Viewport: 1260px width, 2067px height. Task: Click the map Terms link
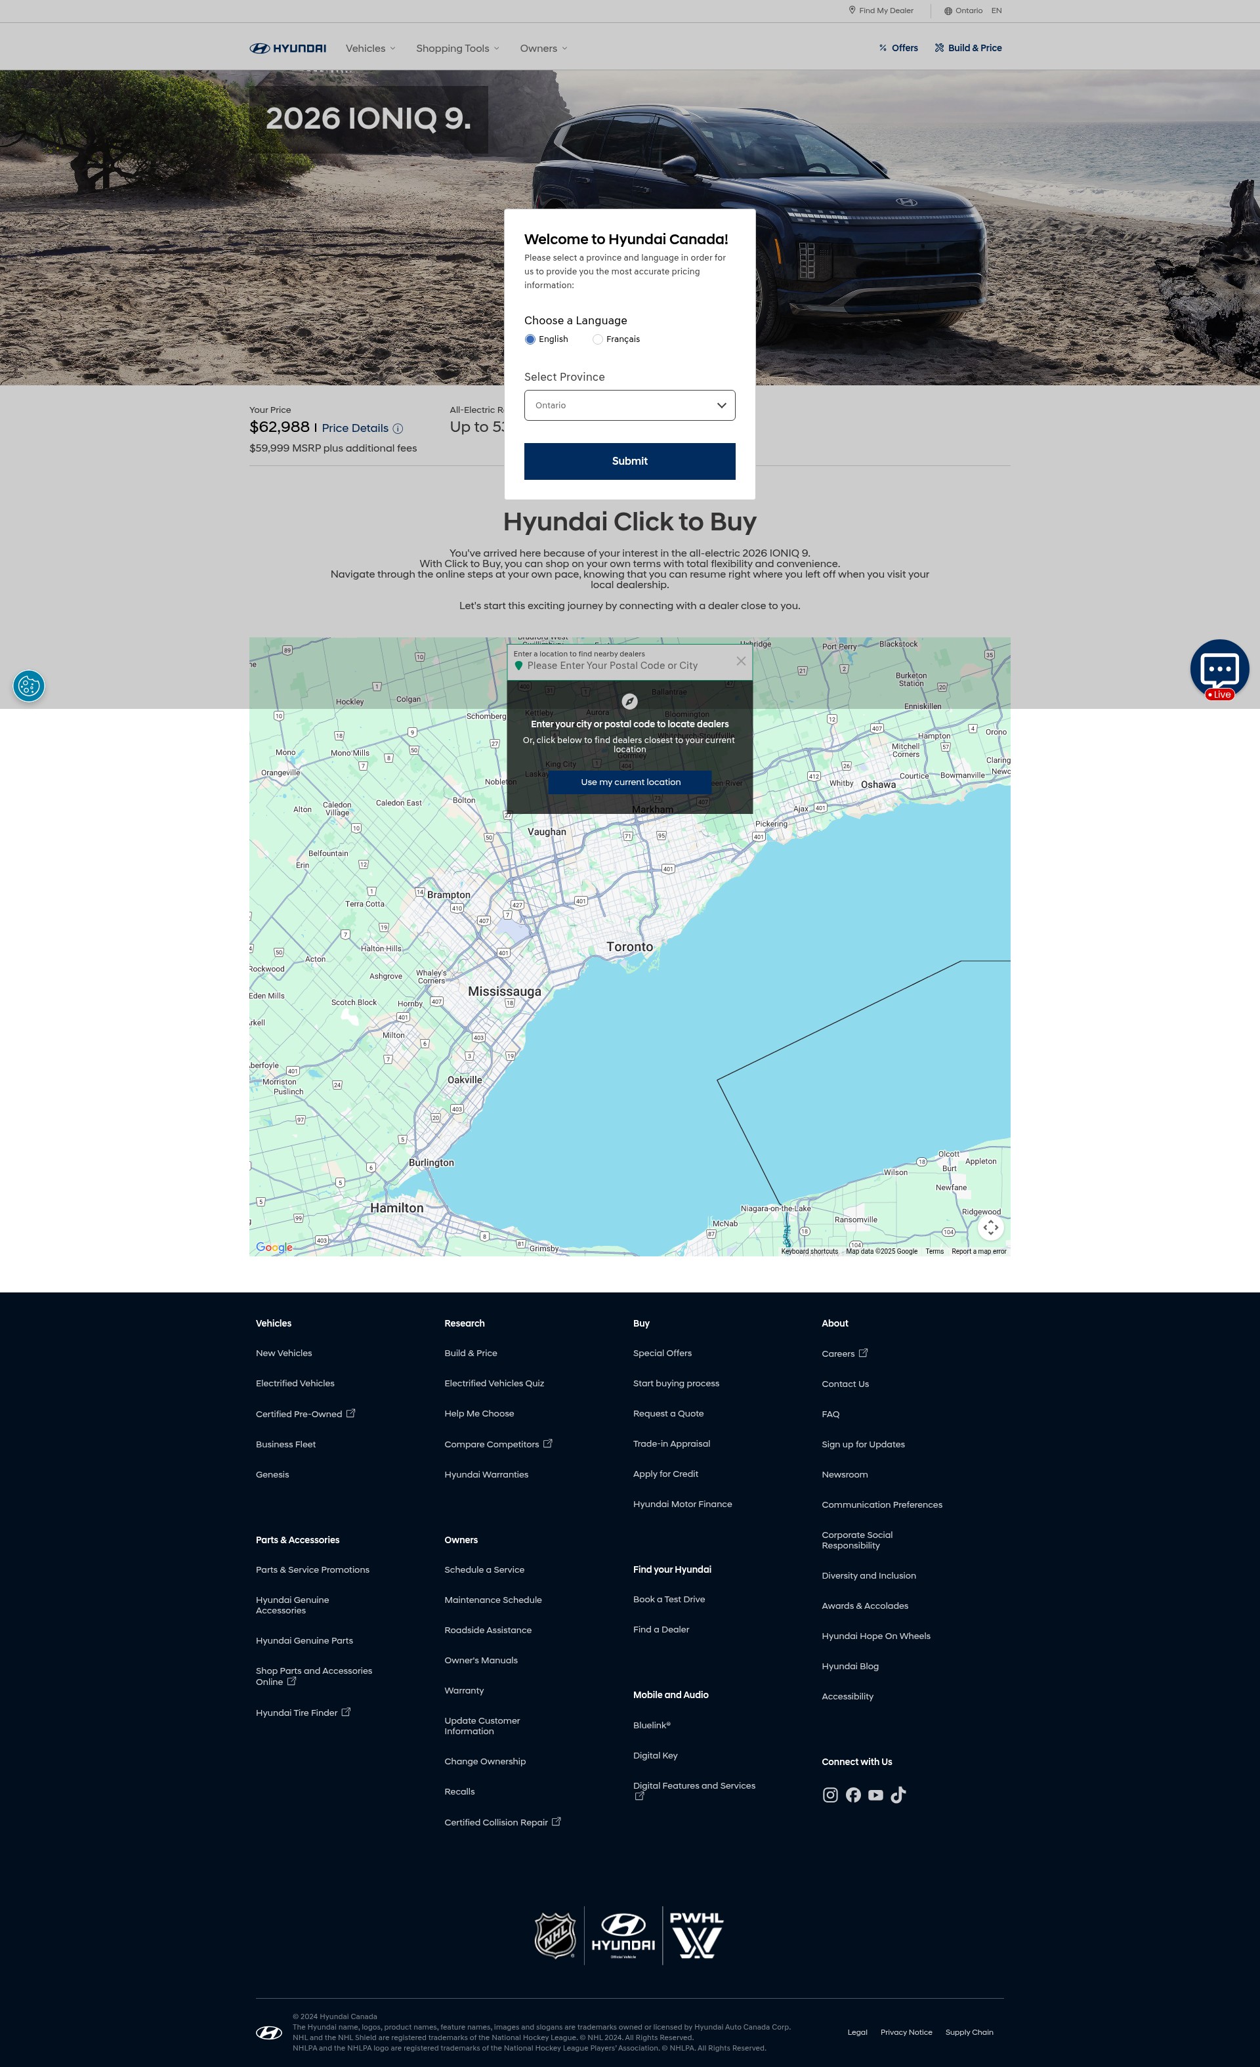point(934,1251)
